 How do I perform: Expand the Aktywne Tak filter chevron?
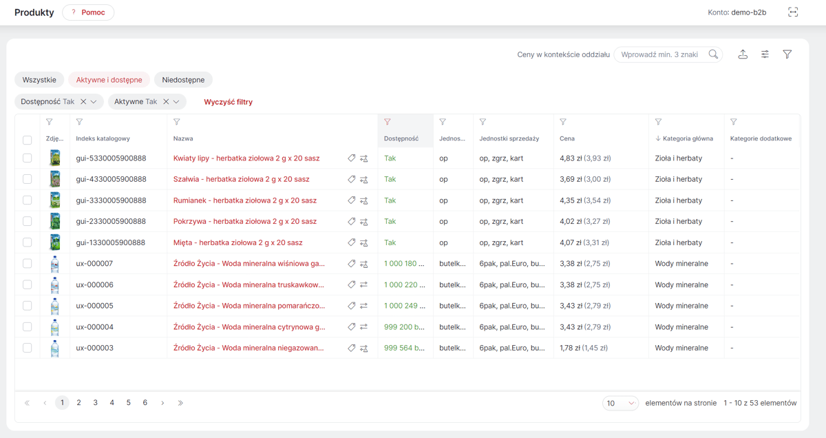click(x=176, y=102)
